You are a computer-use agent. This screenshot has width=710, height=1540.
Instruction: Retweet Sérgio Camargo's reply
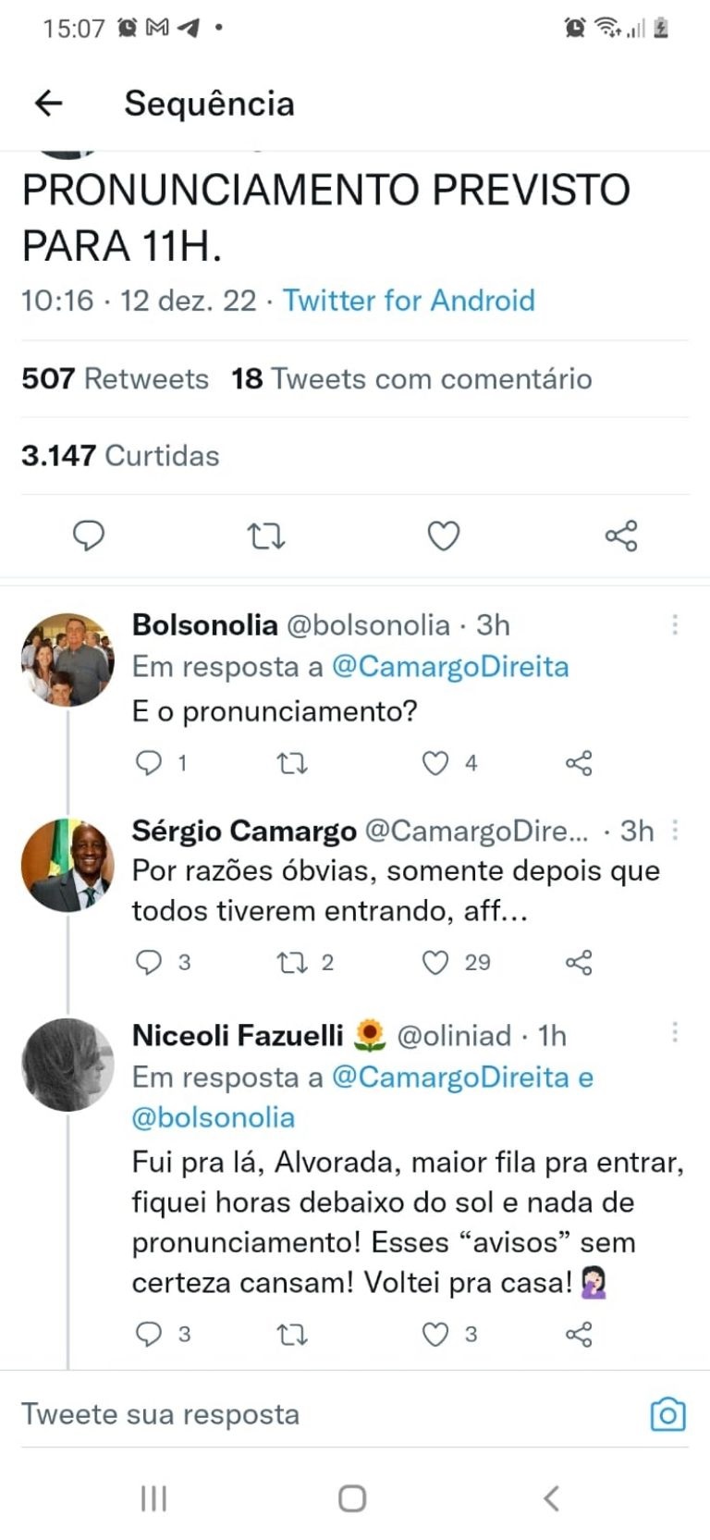pyautogui.click(x=292, y=963)
